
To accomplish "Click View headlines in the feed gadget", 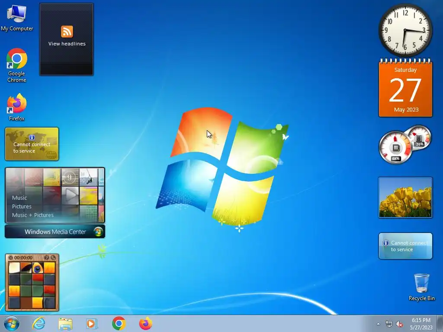I will tap(67, 44).
